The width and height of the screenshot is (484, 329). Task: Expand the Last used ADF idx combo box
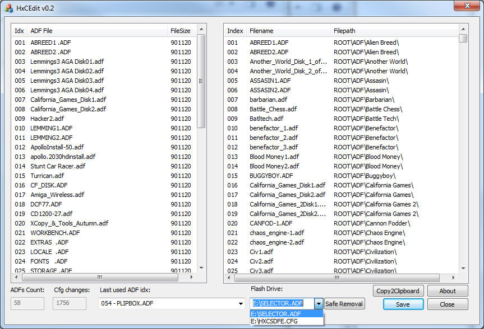pyautogui.click(x=241, y=304)
